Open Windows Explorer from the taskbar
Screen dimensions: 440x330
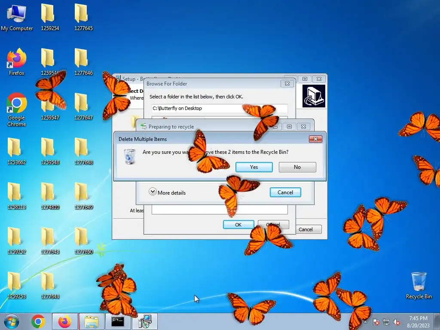(92, 321)
